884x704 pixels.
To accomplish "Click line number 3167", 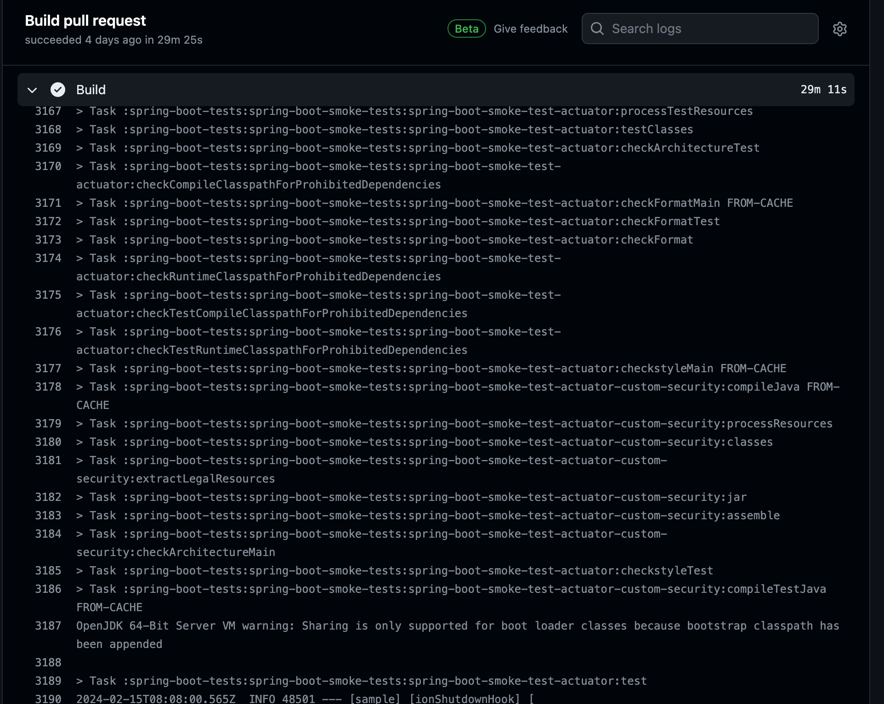I will click(x=48, y=111).
